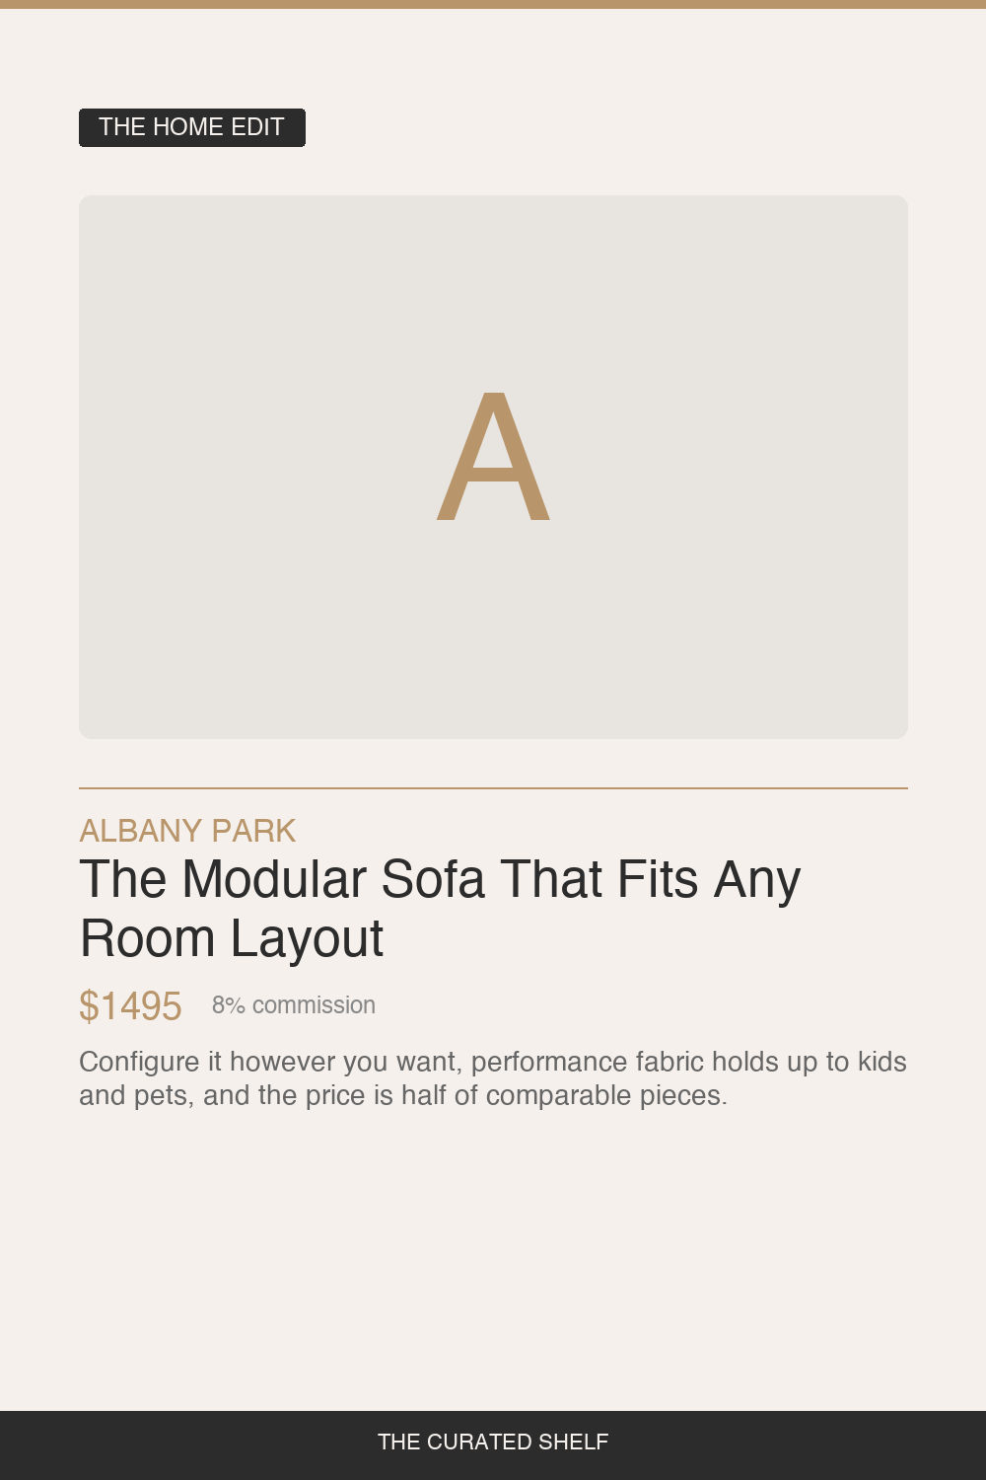Click the THE HOME EDIT badge
The image size is (986, 1480).
(192, 127)
